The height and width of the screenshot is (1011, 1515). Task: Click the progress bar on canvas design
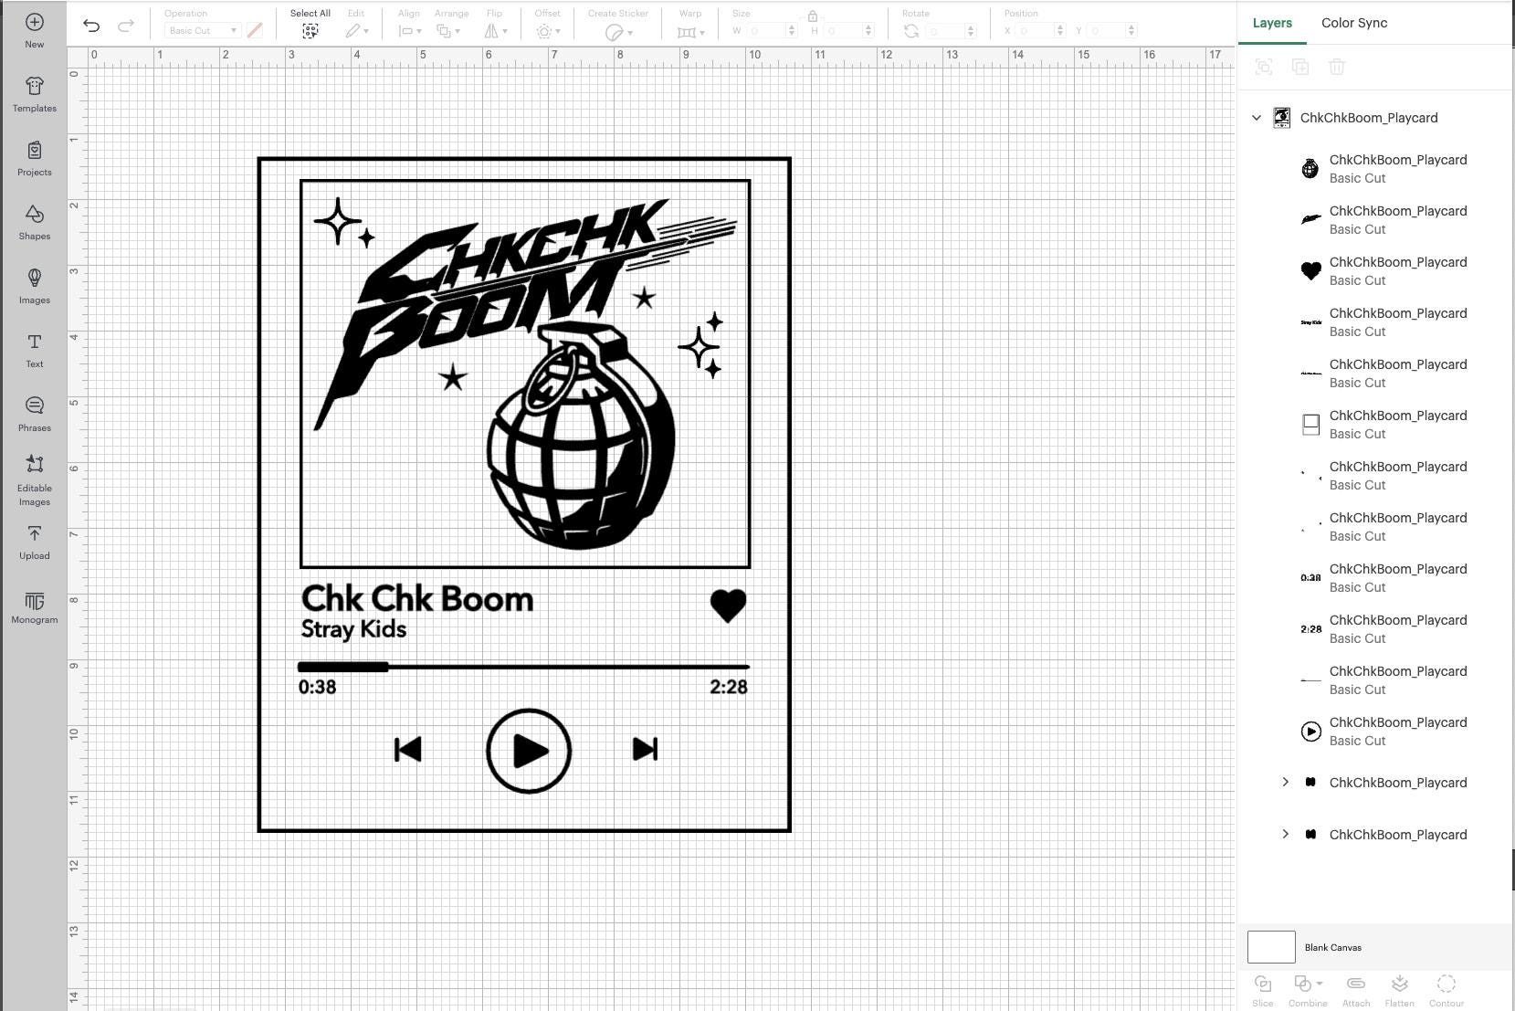click(523, 667)
